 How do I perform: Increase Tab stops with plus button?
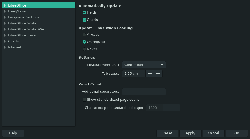point(158,74)
